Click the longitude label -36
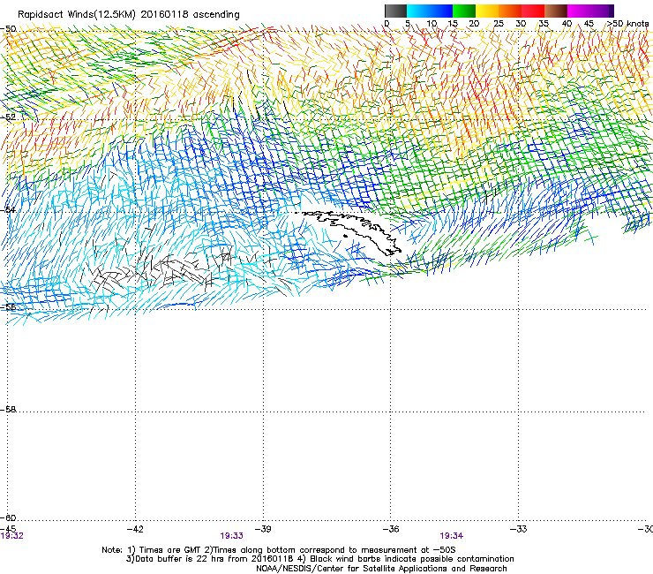653x574 pixels. (391, 529)
